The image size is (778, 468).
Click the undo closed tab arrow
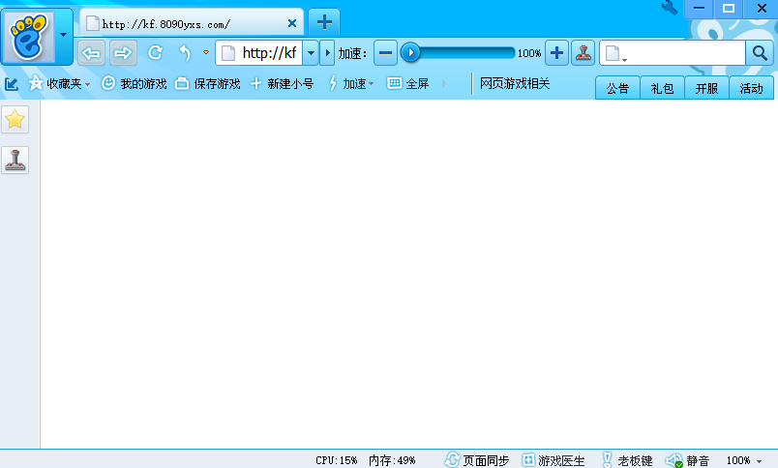tap(185, 52)
